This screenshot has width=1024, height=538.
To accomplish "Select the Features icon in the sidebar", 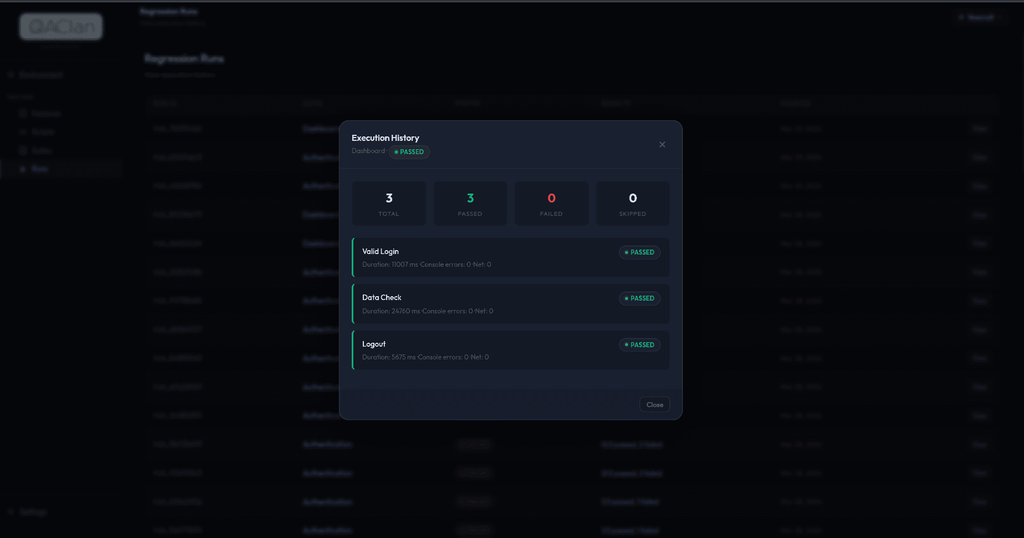I will [x=23, y=113].
